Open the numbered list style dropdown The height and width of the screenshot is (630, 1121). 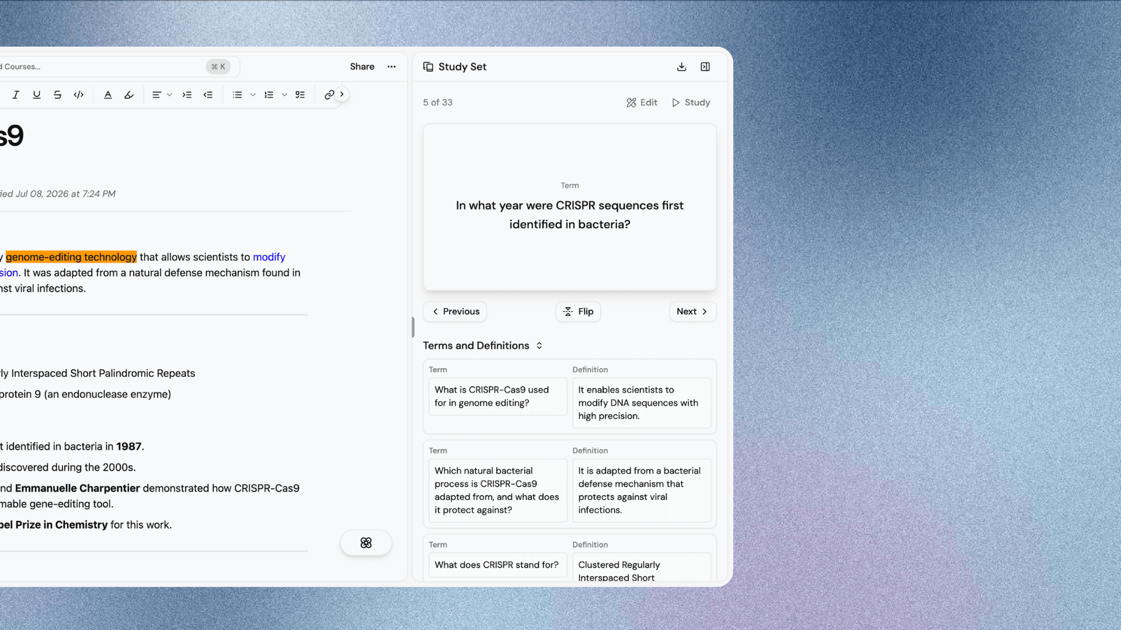click(284, 94)
